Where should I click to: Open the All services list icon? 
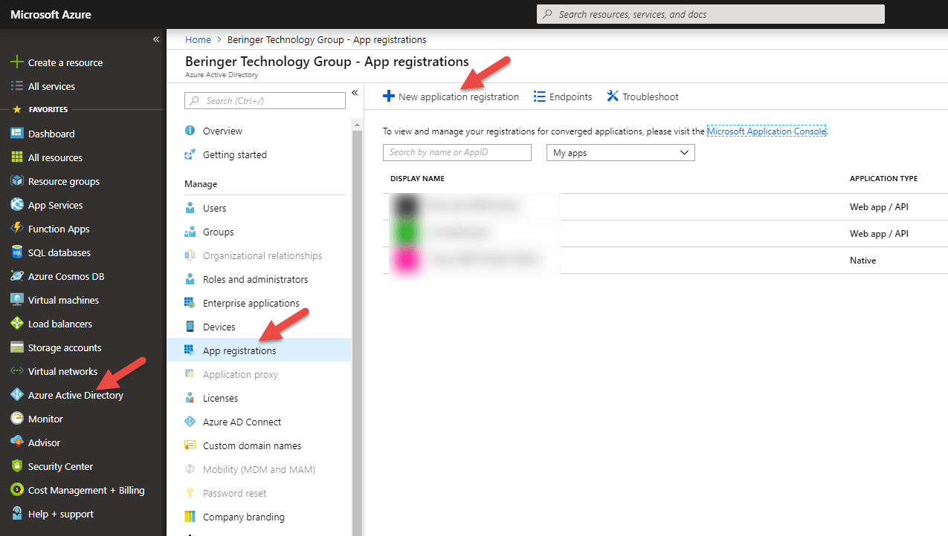click(x=17, y=86)
